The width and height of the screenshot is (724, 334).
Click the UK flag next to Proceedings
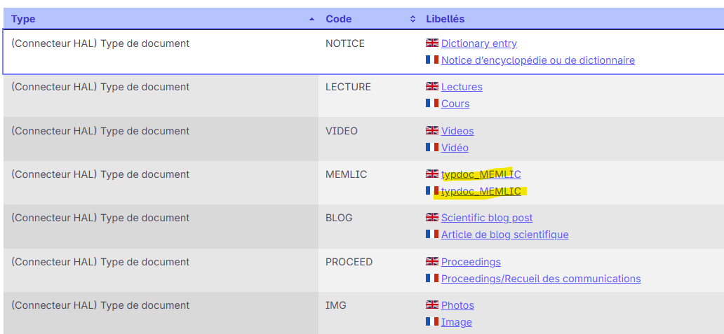tap(432, 262)
